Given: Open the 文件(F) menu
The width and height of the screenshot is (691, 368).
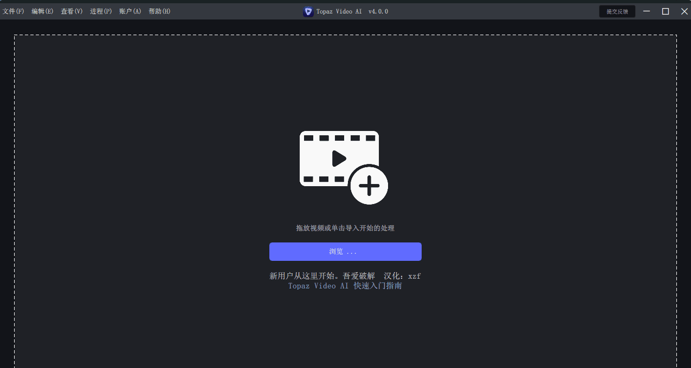Looking at the screenshot, I should [x=14, y=11].
